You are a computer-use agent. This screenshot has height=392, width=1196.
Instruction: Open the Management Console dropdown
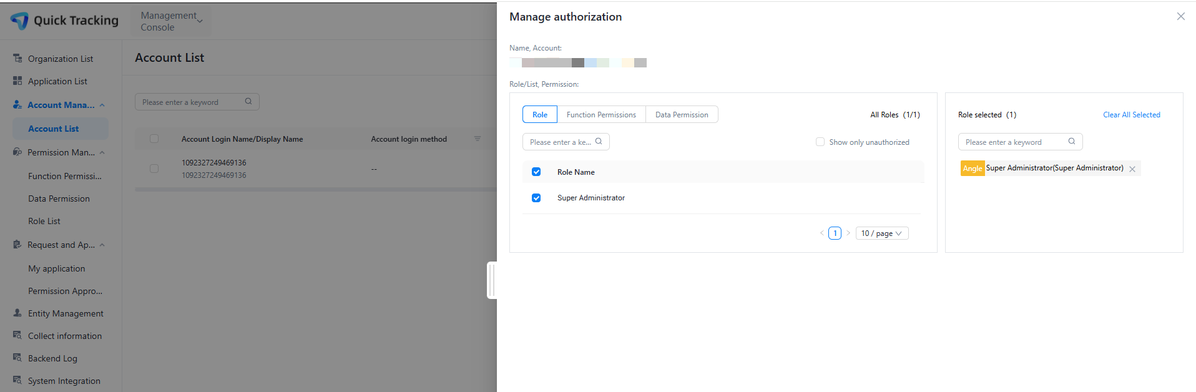(x=172, y=21)
